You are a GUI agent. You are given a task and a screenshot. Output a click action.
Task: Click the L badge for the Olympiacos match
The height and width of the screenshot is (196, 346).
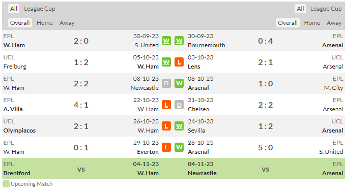tap(166, 126)
